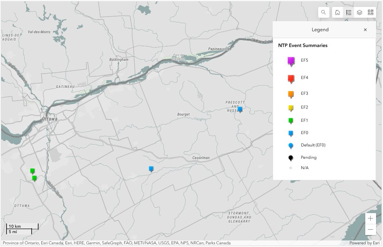The image size is (383, 247).
Task: Zoom in with the plus button
Action: 370,218
